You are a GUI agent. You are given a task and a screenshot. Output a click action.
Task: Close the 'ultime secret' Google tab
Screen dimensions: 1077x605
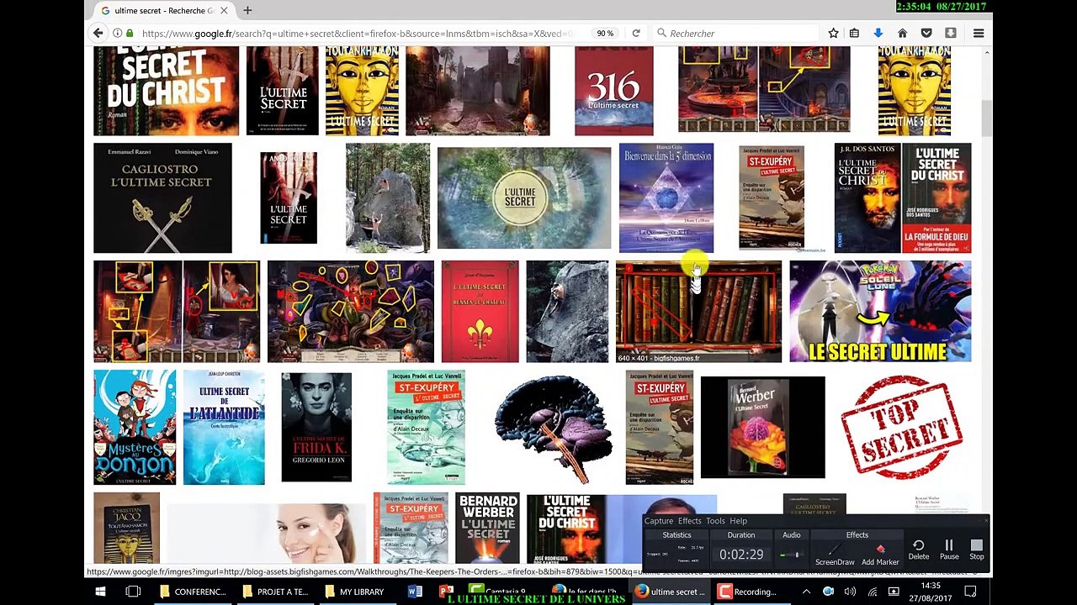(224, 10)
